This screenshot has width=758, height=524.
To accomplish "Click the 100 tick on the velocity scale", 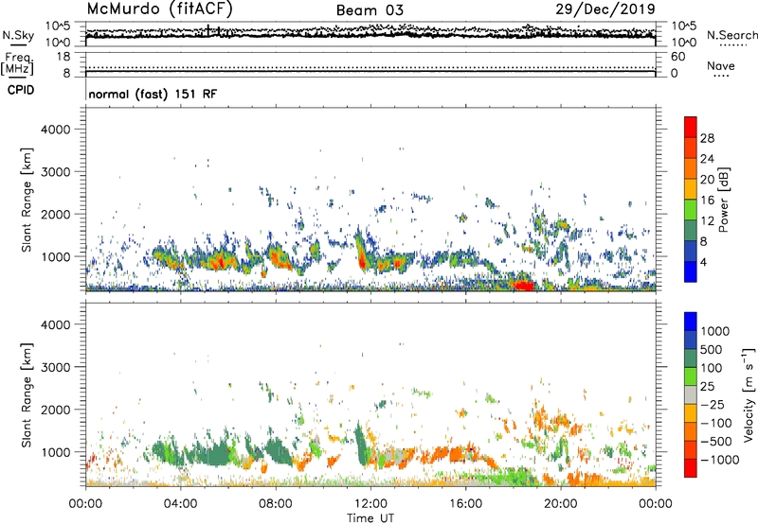I will point(712,368).
